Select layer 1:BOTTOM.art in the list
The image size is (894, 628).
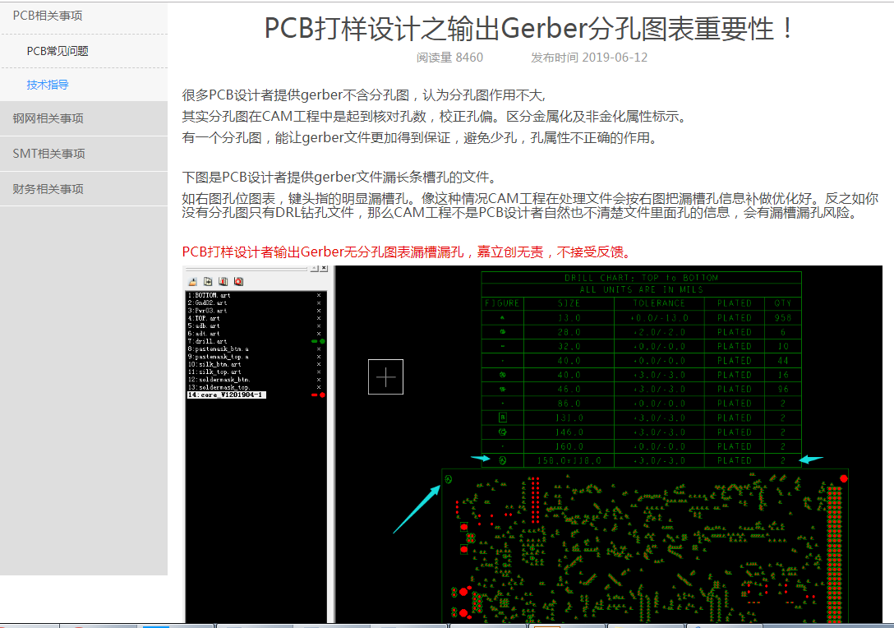[209, 295]
